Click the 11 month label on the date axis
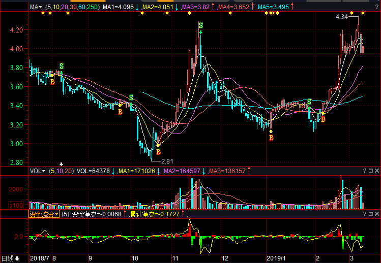 pyautogui.click(x=175, y=258)
